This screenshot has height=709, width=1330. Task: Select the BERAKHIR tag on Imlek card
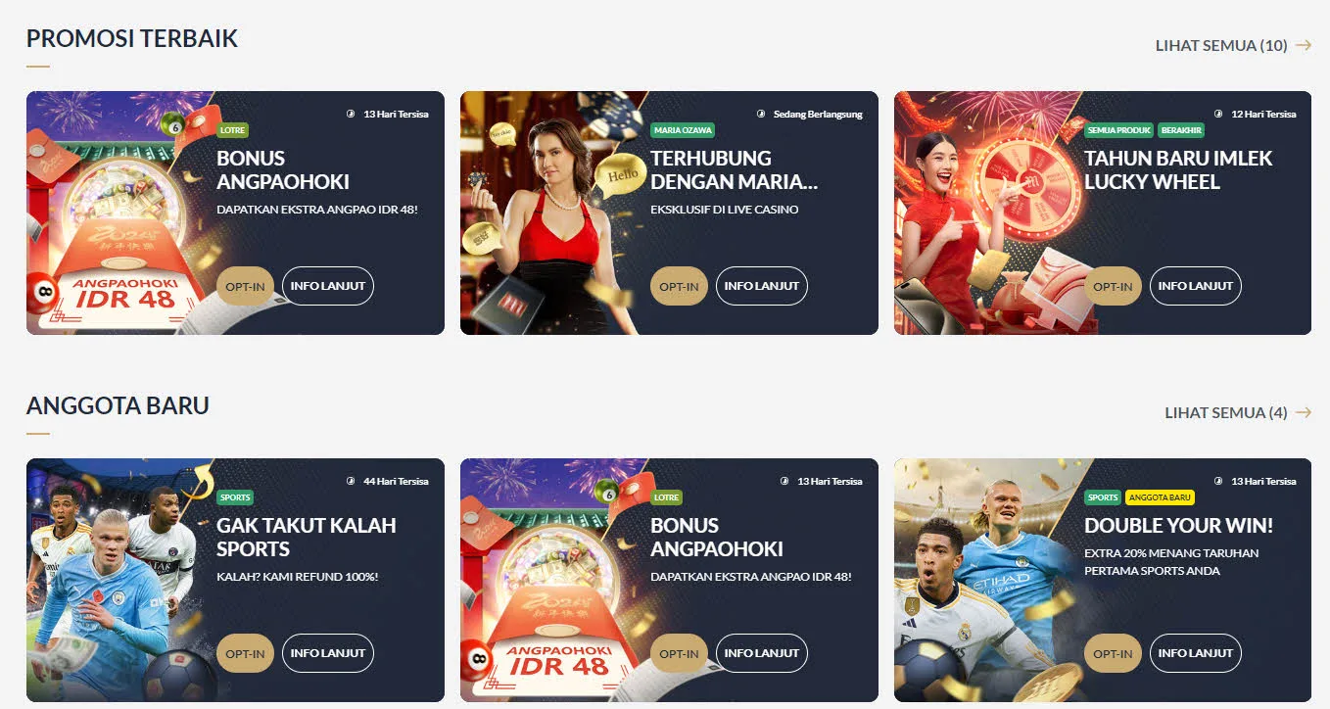tap(1181, 130)
